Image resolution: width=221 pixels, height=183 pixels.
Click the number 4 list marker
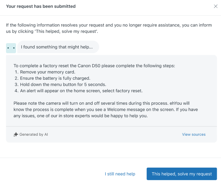pyautogui.click(x=16, y=91)
